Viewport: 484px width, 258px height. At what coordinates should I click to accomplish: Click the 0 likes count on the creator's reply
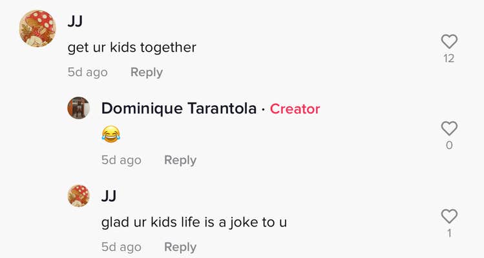click(x=448, y=146)
